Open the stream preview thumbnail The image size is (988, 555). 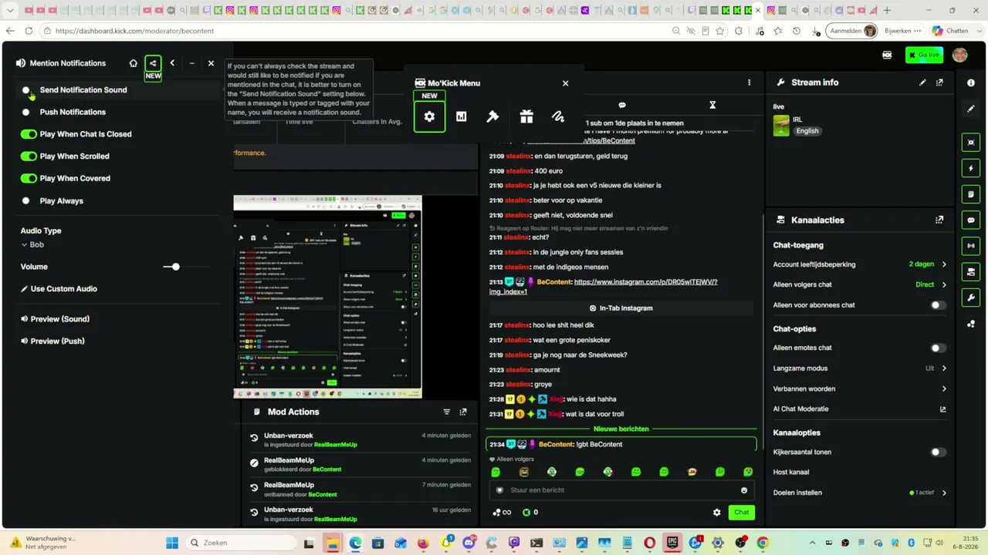327,297
